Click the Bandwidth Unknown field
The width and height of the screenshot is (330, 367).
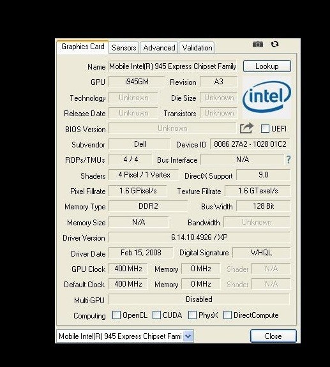click(257, 222)
